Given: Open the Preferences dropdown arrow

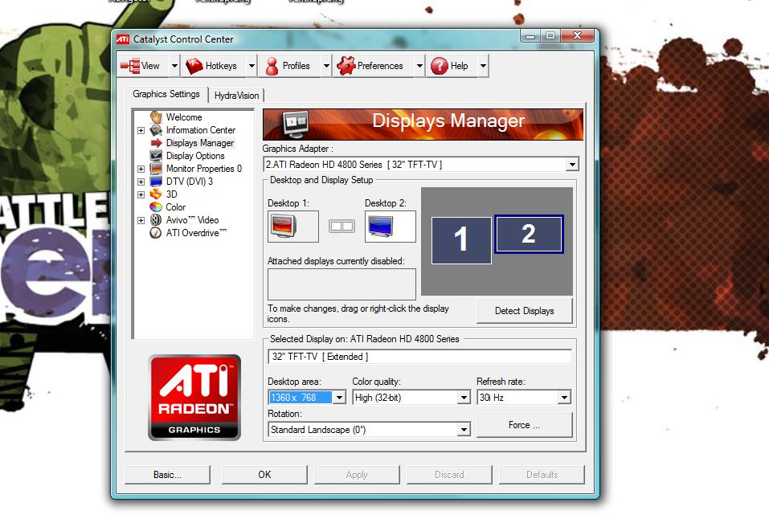Looking at the screenshot, I should (x=419, y=66).
